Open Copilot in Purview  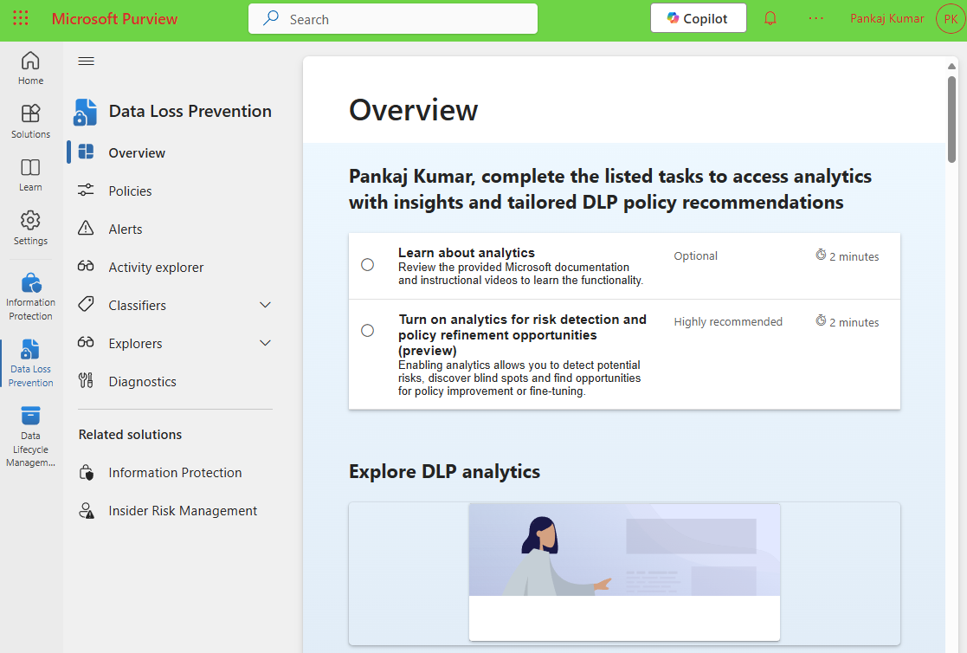[x=698, y=17]
